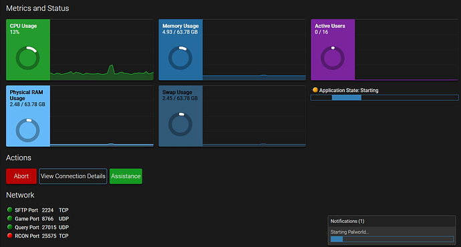Click the Physical RAM Usage history graph

[102, 116]
